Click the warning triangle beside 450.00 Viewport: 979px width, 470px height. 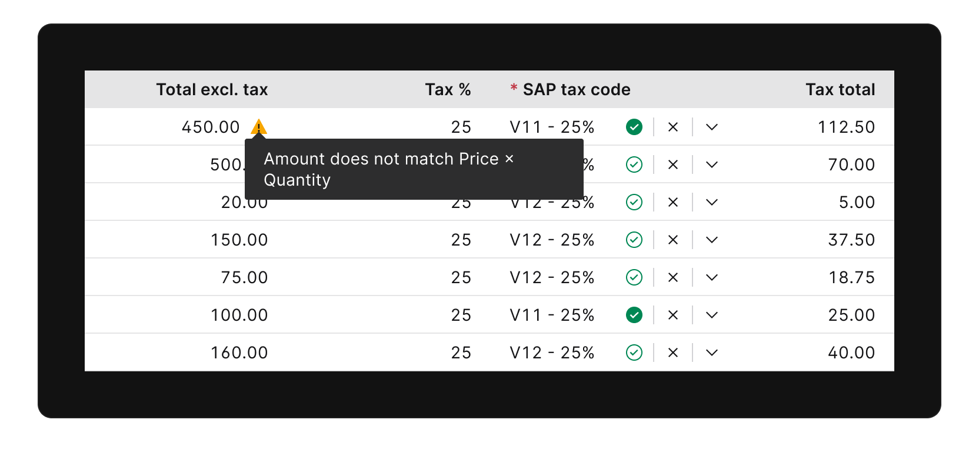pyautogui.click(x=259, y=126)
